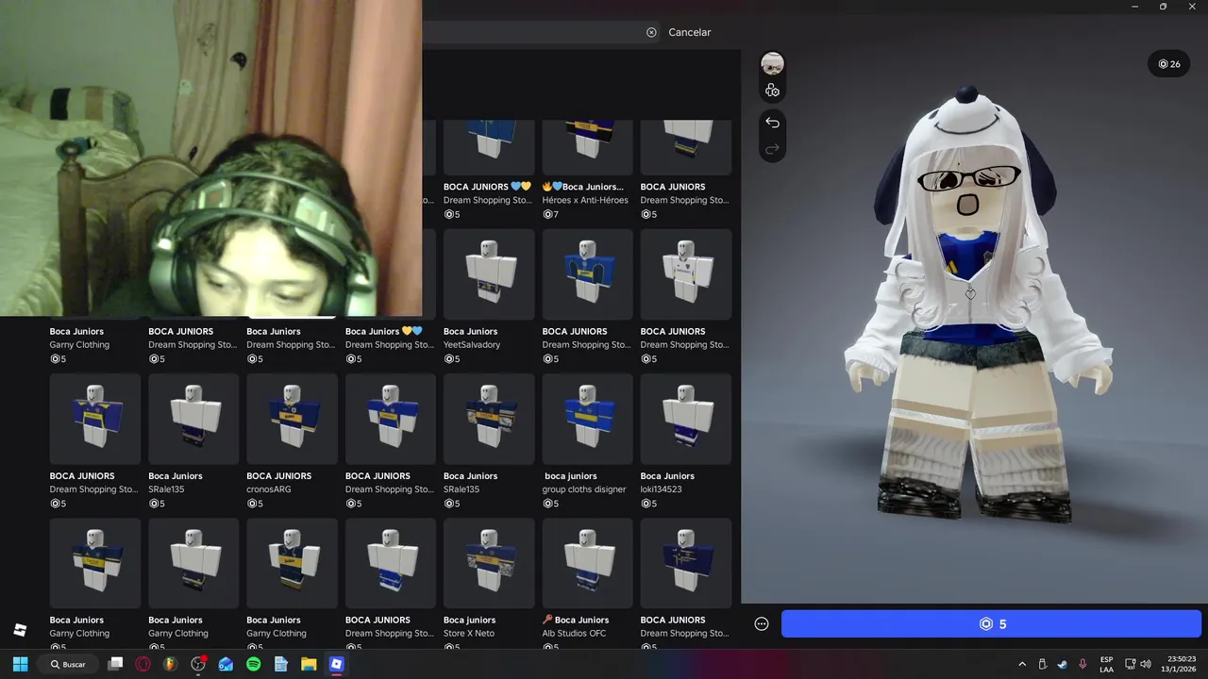Click the 'Boca juniors' title by Store X Neto
Viewport: 1208px width, 679px height.
pyautogui.click(x=469, y=621)
